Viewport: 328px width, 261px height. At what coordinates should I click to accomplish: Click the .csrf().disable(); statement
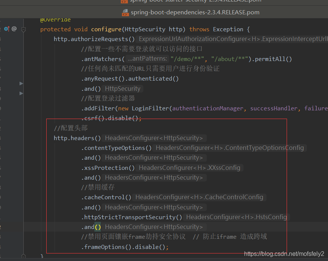pos(111,118)
